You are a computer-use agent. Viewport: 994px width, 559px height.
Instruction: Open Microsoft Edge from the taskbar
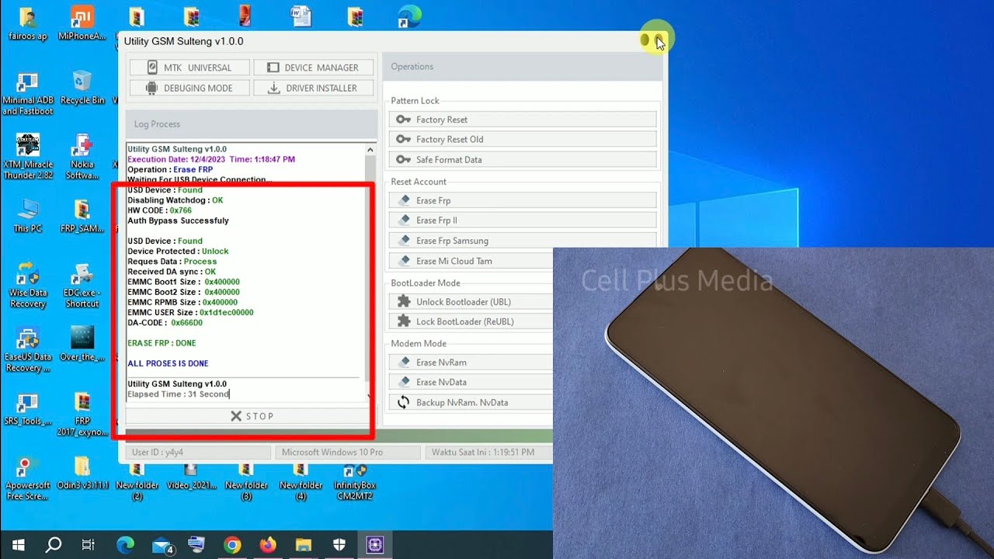point(125,544)
